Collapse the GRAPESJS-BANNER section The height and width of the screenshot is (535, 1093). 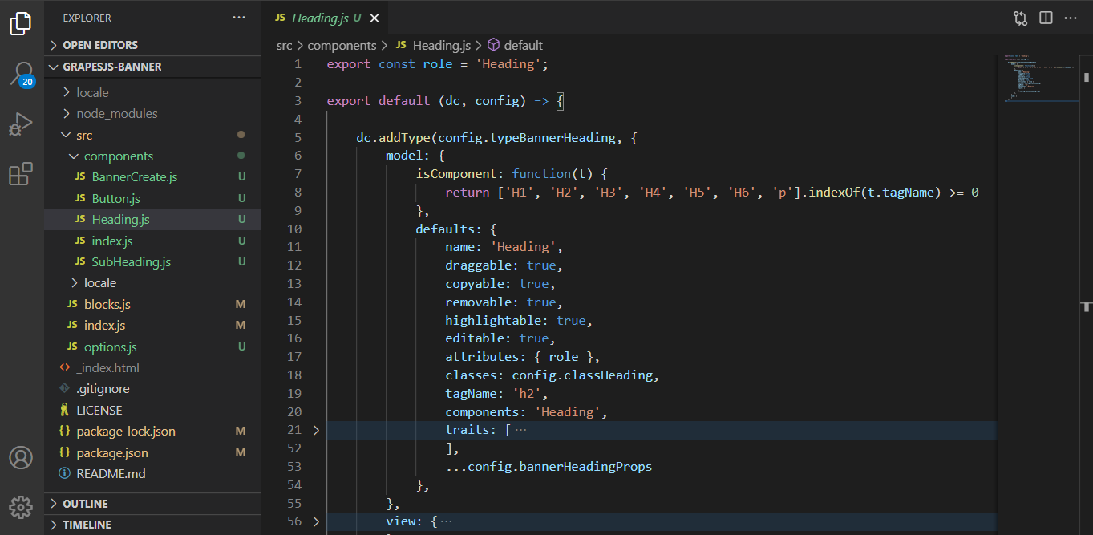click(152, 67)
